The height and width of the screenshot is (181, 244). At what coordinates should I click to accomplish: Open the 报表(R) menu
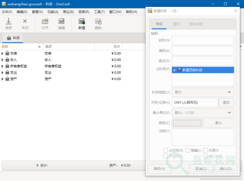[84, 12]
